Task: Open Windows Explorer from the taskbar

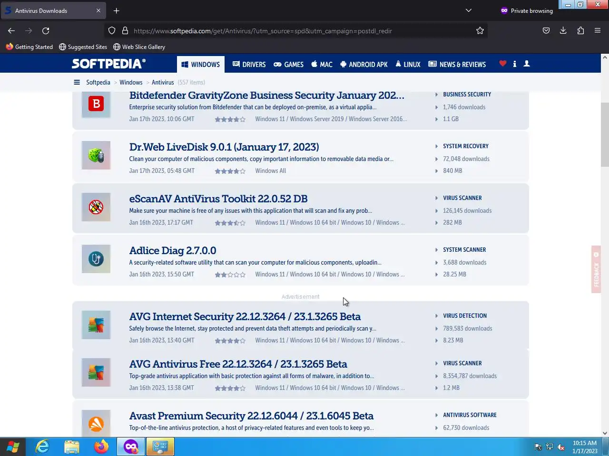Action: click(x=72, y=447)
